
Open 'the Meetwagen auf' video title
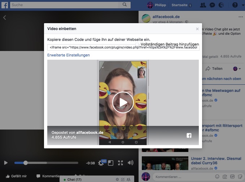pos(221,93)
